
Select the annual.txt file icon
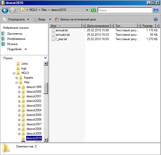[54, 30]
